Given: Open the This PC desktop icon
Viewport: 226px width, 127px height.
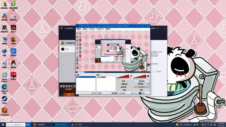Looking at the screenshot, I should point(5,40).
